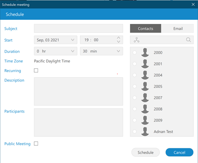The width and height of the screenshot is (198, 163).
Task: Click the start time minutes value 00
Action: click(x=96, y=40)
